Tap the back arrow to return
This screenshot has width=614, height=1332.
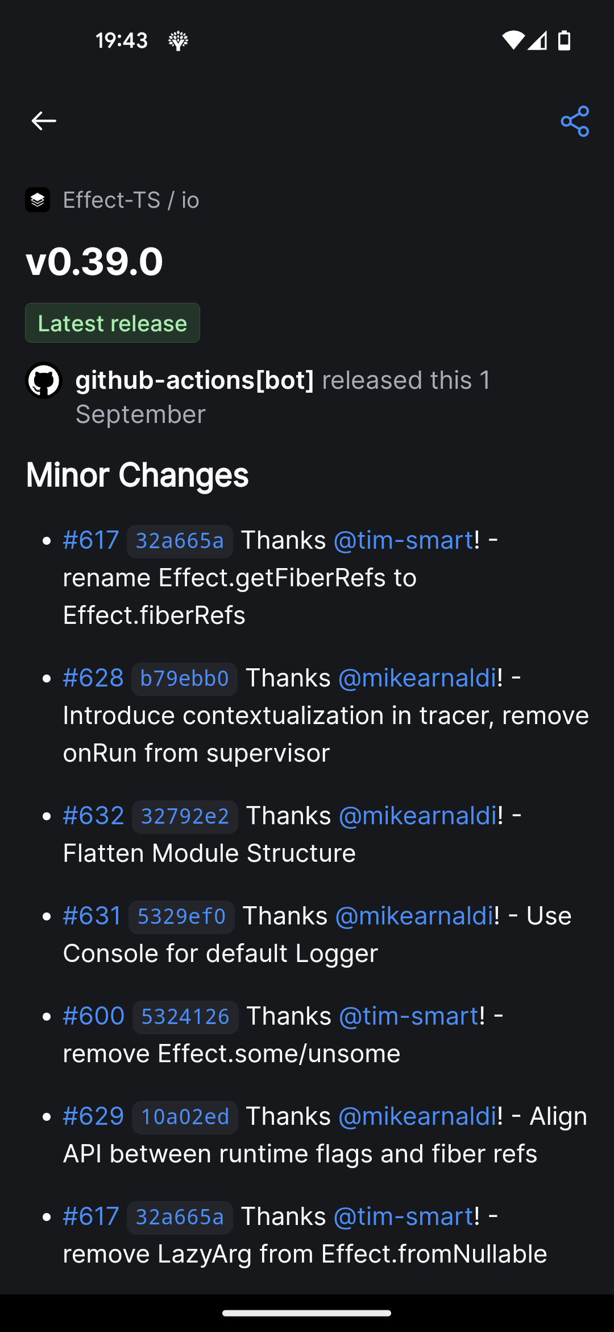(43, 120)
